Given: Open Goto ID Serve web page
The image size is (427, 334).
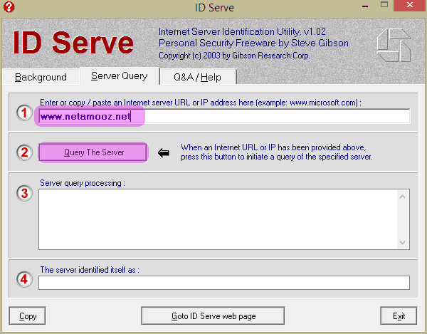Looking at the screenshot, I should click(213, 316).
